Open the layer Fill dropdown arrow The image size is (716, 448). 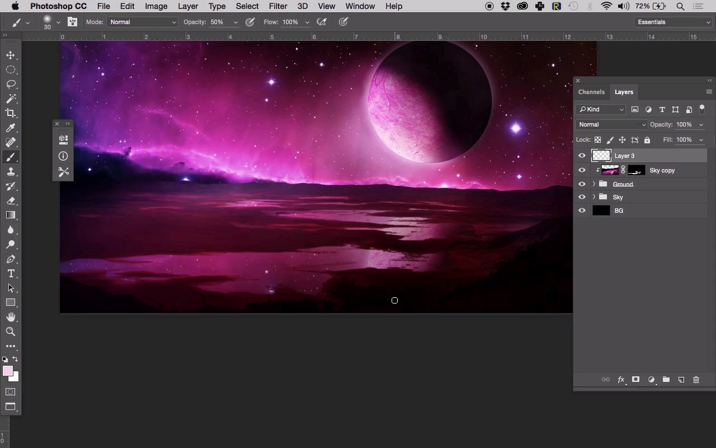click(701, 140)
